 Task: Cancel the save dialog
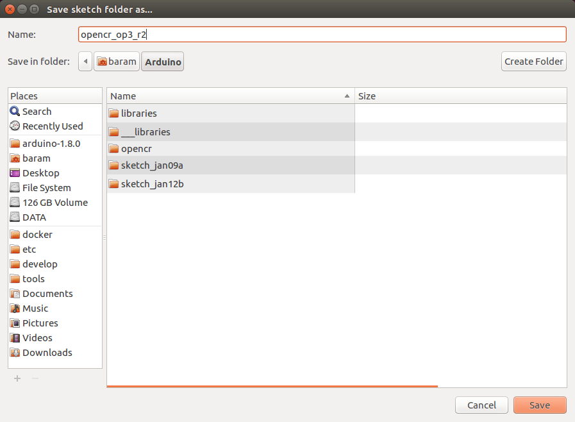click(481, 405)
